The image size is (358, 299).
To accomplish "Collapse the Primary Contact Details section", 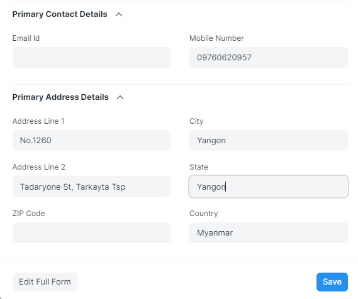I will (x=119, y=14).
